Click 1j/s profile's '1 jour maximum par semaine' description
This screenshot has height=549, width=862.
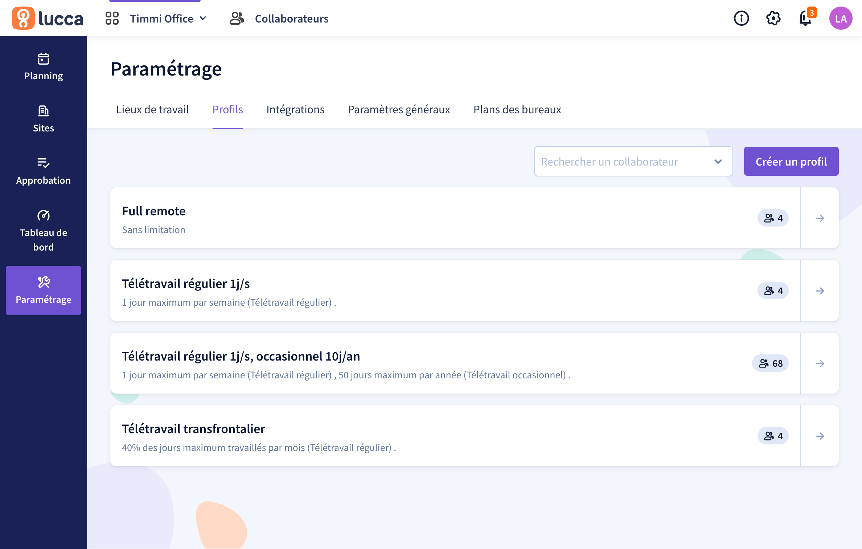tap(229, 302)
